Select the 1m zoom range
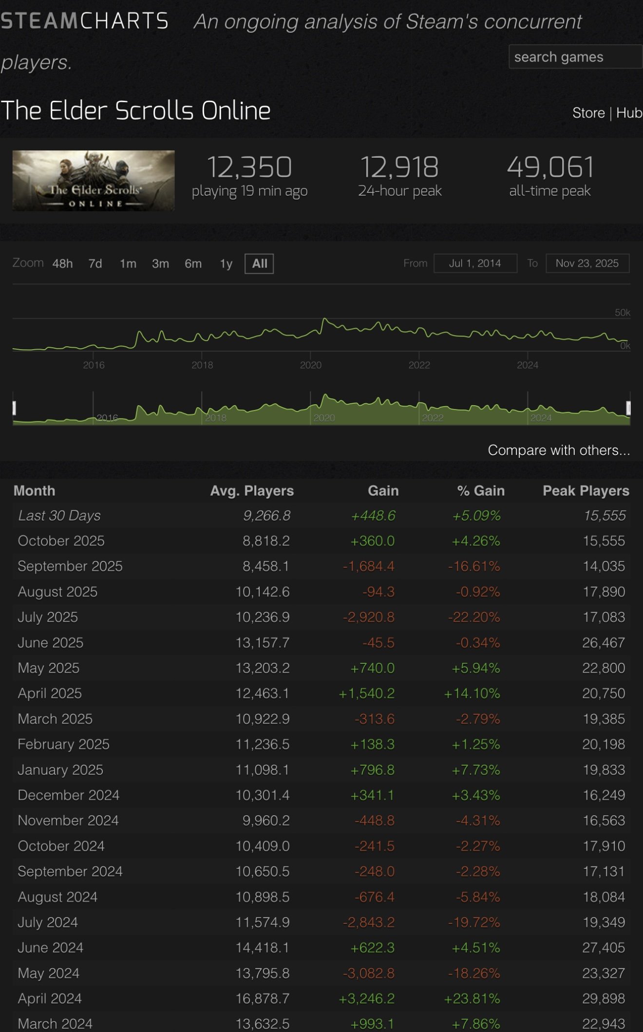Screen dimensions: 643x1032 tap(128, 264)
